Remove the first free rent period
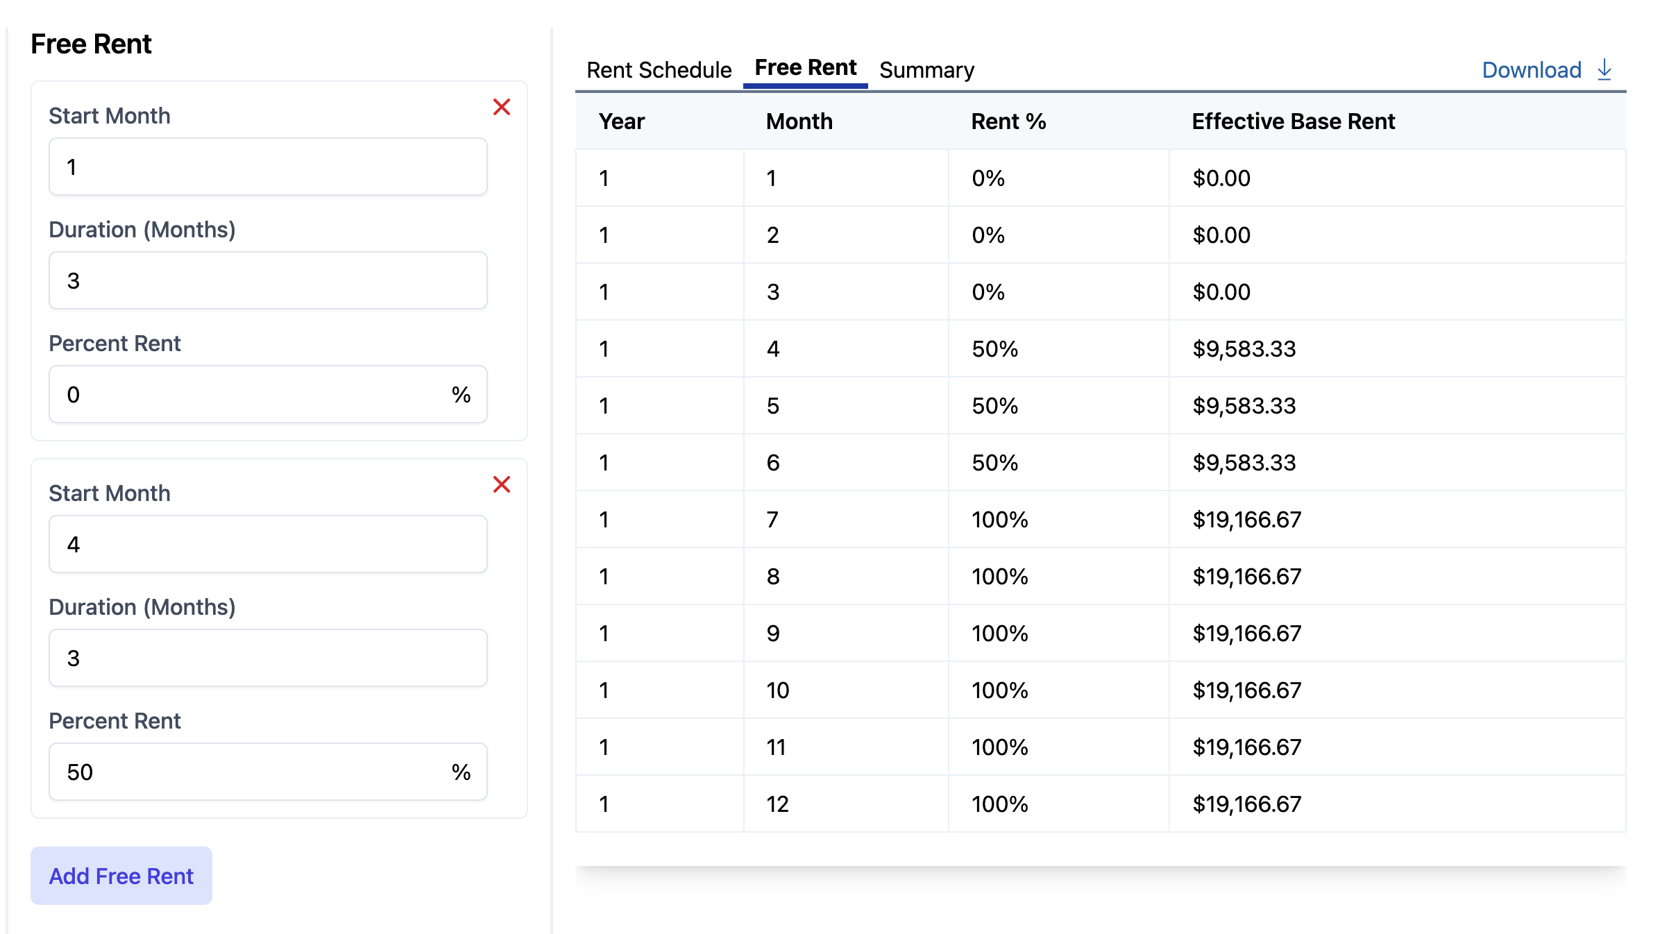 click(501, 107)
